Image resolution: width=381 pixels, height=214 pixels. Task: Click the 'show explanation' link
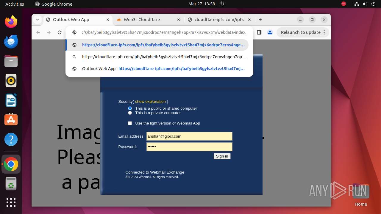(x=150, y=102)
